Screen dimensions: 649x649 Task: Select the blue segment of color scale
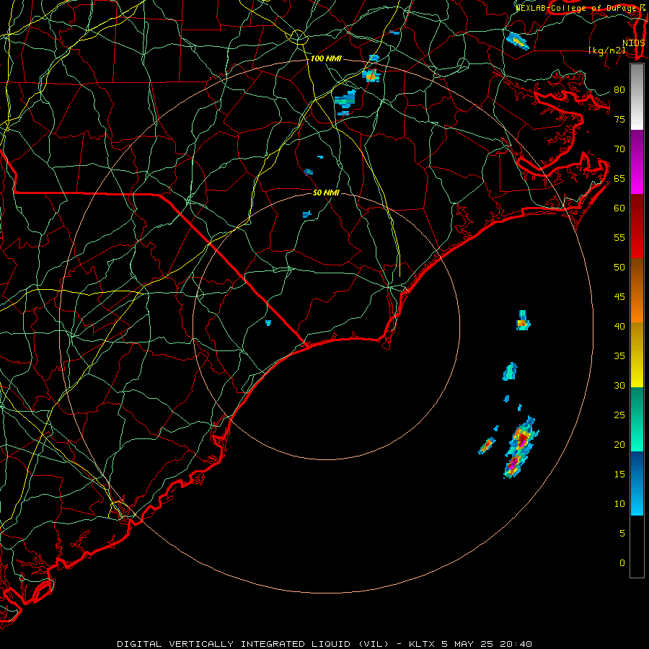click(637, 483)
